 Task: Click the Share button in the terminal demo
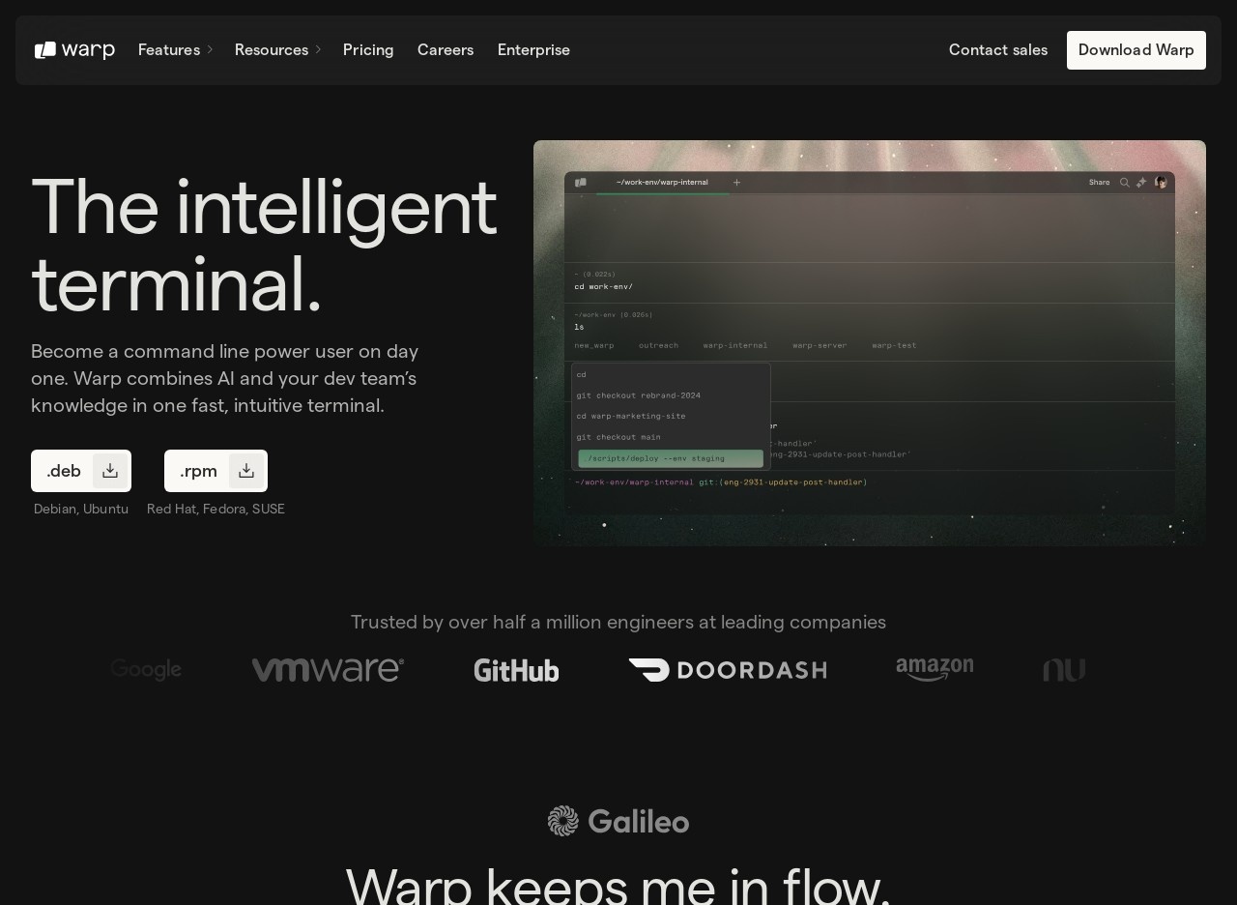point(1100,183)
